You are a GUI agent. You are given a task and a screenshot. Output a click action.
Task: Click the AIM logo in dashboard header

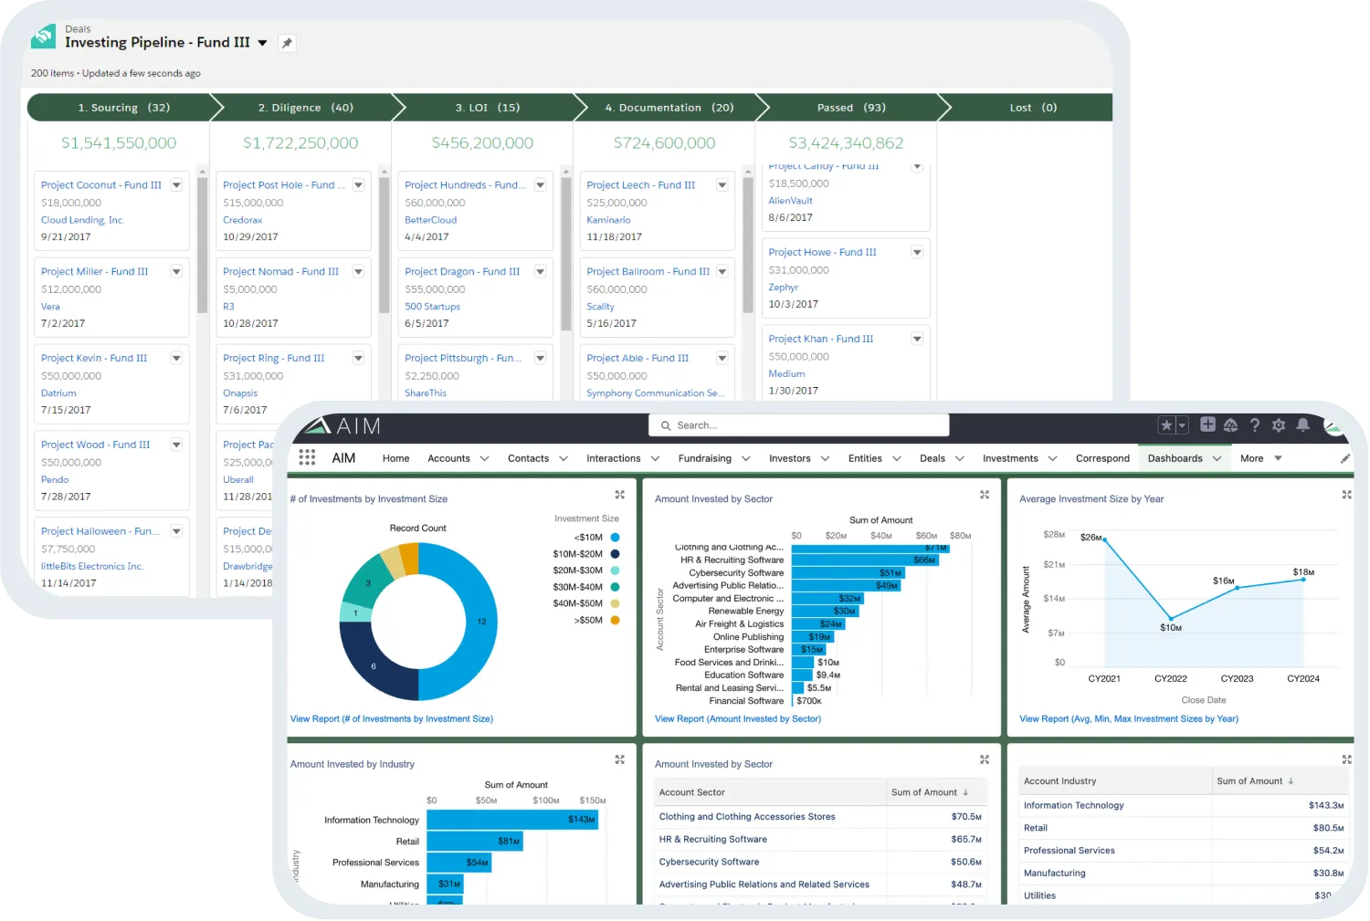click(x=342, y=426)
